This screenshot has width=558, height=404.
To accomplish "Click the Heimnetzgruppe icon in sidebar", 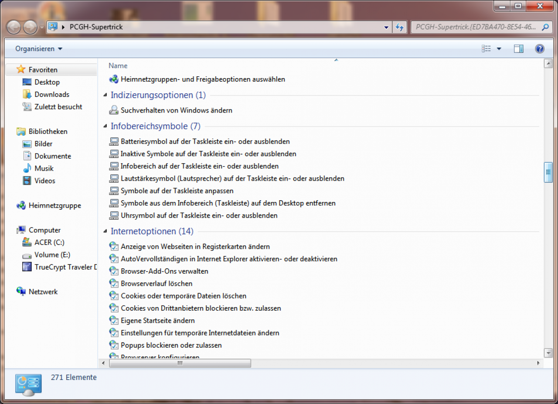I will 21,205.
